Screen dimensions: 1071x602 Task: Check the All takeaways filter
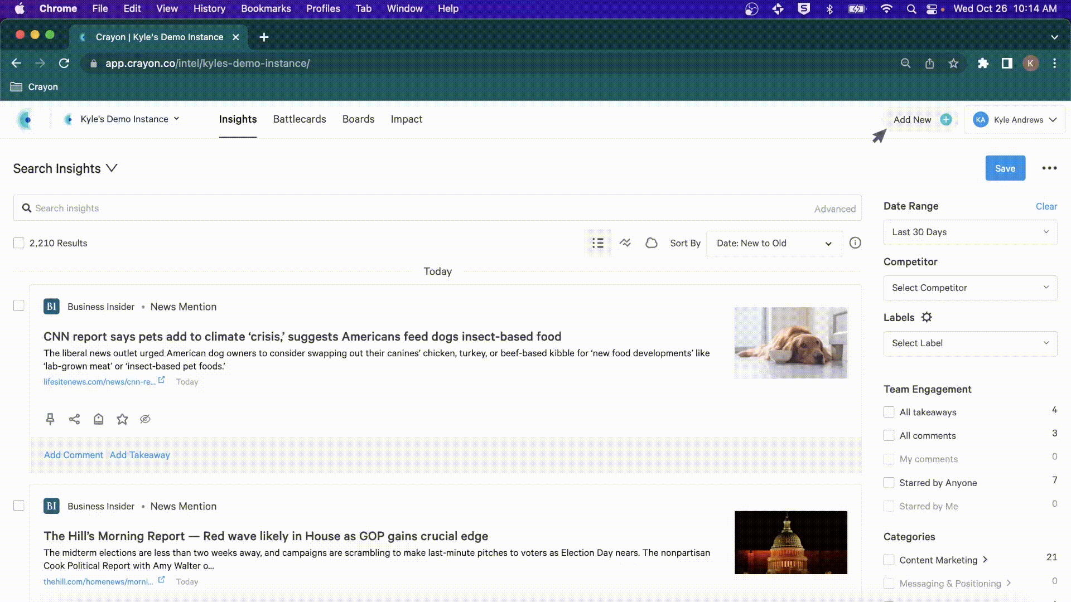tap(889, 412)
